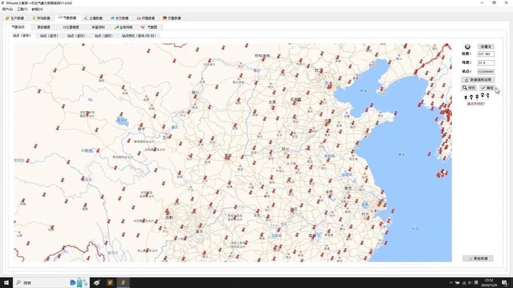Select the fourth black pin marker style

pyautogui.click(x=482, y=96)
